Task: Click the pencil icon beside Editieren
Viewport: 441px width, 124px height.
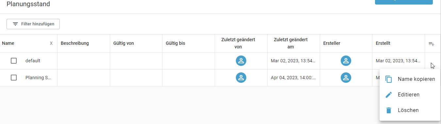Action: click(x=389, y=95)
